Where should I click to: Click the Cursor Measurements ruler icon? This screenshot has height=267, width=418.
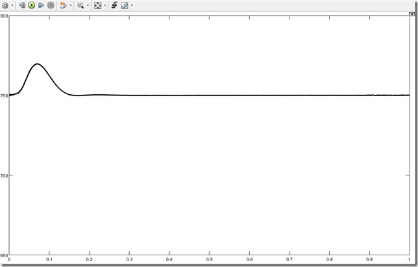coord(125,5)
